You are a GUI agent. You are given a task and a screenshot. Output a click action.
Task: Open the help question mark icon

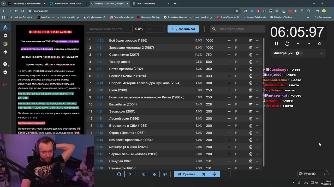point(5,64)
